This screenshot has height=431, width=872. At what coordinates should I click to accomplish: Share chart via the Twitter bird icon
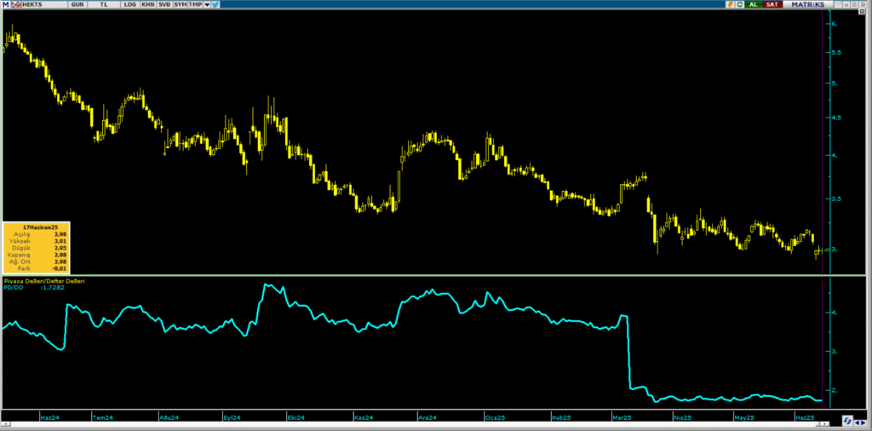pyautogui.click(x=215, y=4)
